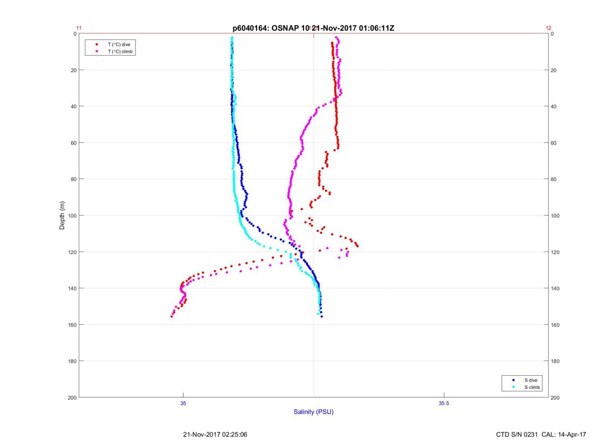Viewport: 606px width, 447px height.
Task: Click the salinity tick label 35.5
Action: coord(443,403)
